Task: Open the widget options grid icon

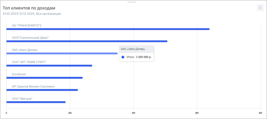Action: click(x=260, y=8)
